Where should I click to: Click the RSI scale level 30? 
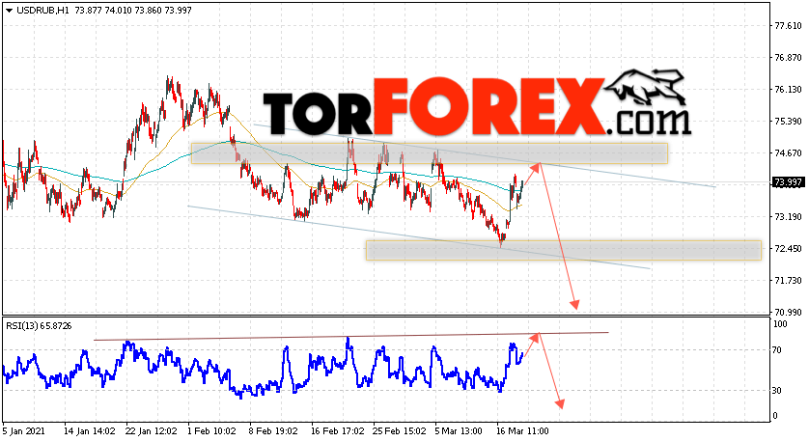tap(778, 391)
